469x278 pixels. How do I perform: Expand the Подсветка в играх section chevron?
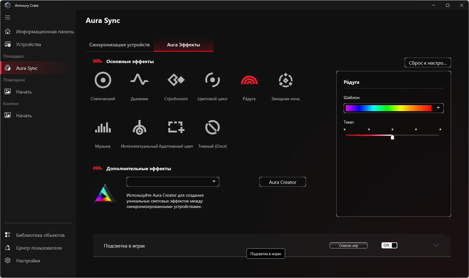click(436, 246)
